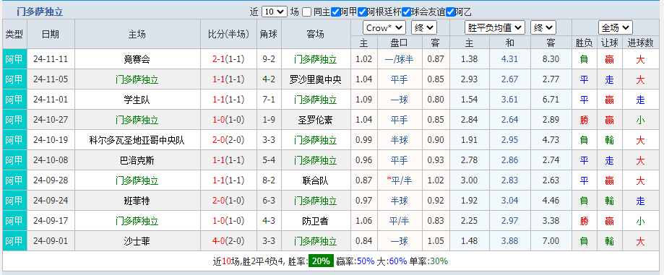Click the 2-0(2-0) score on 24-10-19

228,140
